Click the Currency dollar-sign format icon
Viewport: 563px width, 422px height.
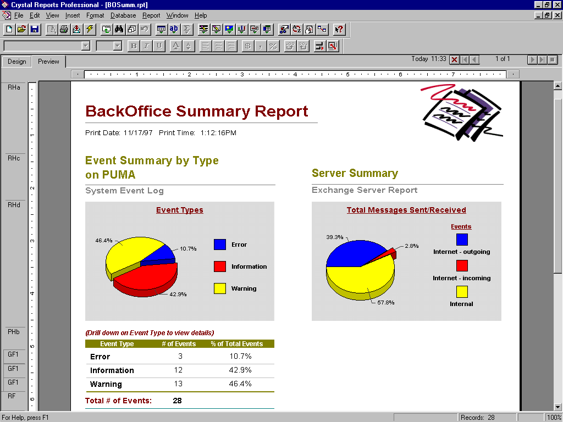click(x=247, y=46)
